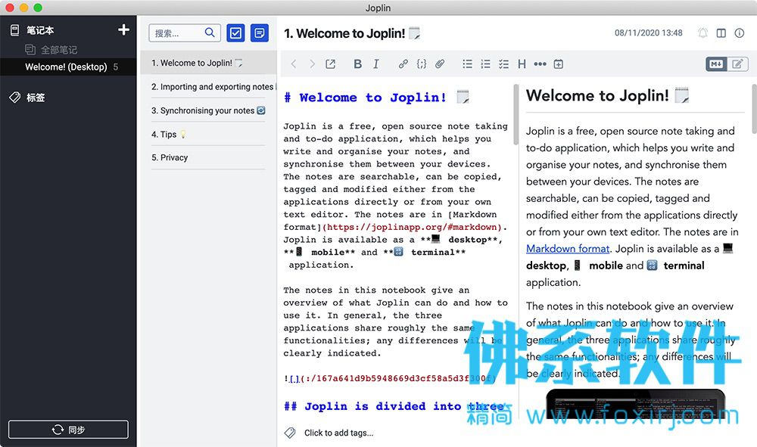This screenshot has height=447, width=757.
Task: Add a new notebook with plus icon
Action: click(x=123, y=30)
